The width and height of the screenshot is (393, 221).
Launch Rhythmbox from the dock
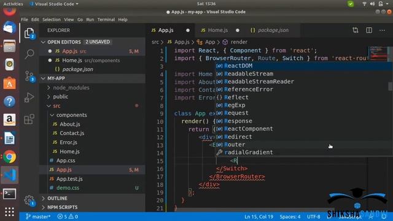pyautogui.click(x=10, y=64)
